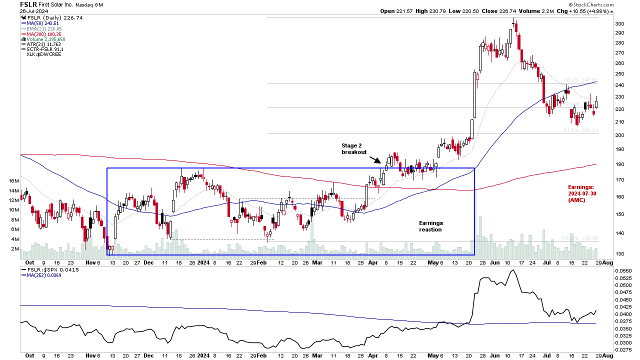Click the date '26-Jul-2024'
Screen dimensions: 640x360
(x=34, y=11)
